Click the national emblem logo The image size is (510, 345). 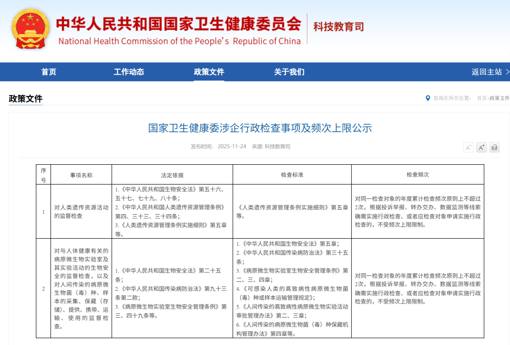click(x=31, y=29)
